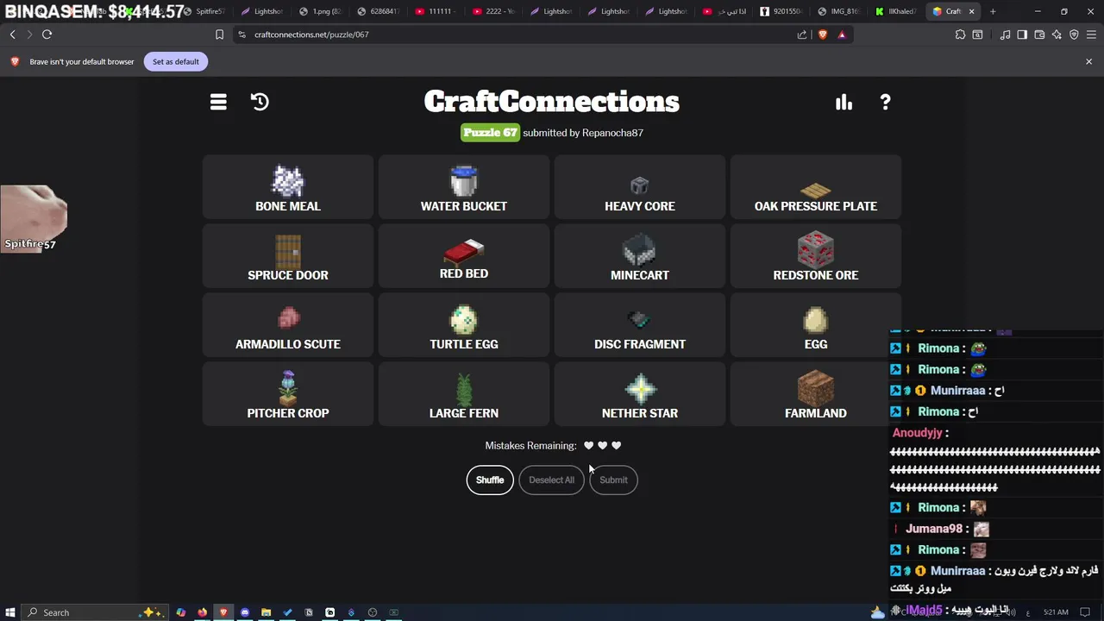Open the Leo AI sparkle icon
1104x621 pixels.
1057,34
